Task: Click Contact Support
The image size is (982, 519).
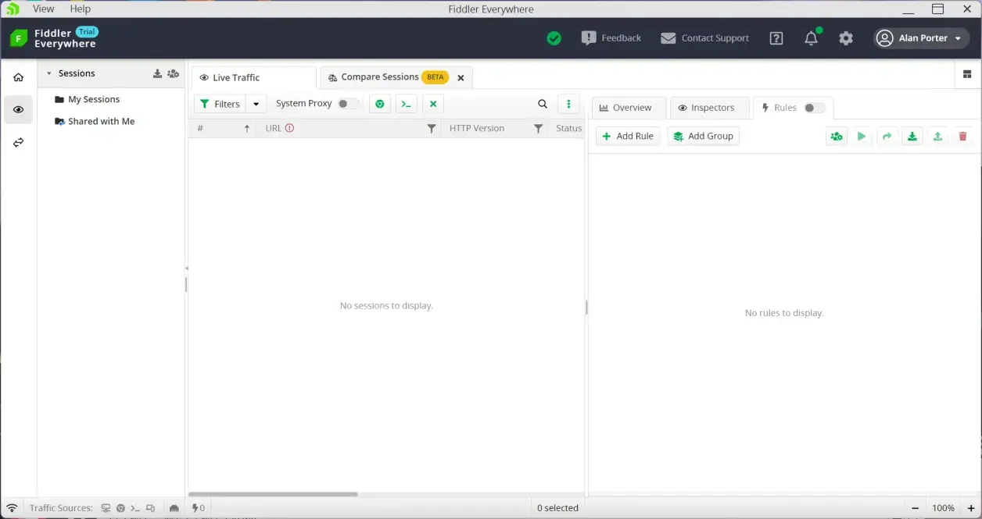Action: (704, 38)
